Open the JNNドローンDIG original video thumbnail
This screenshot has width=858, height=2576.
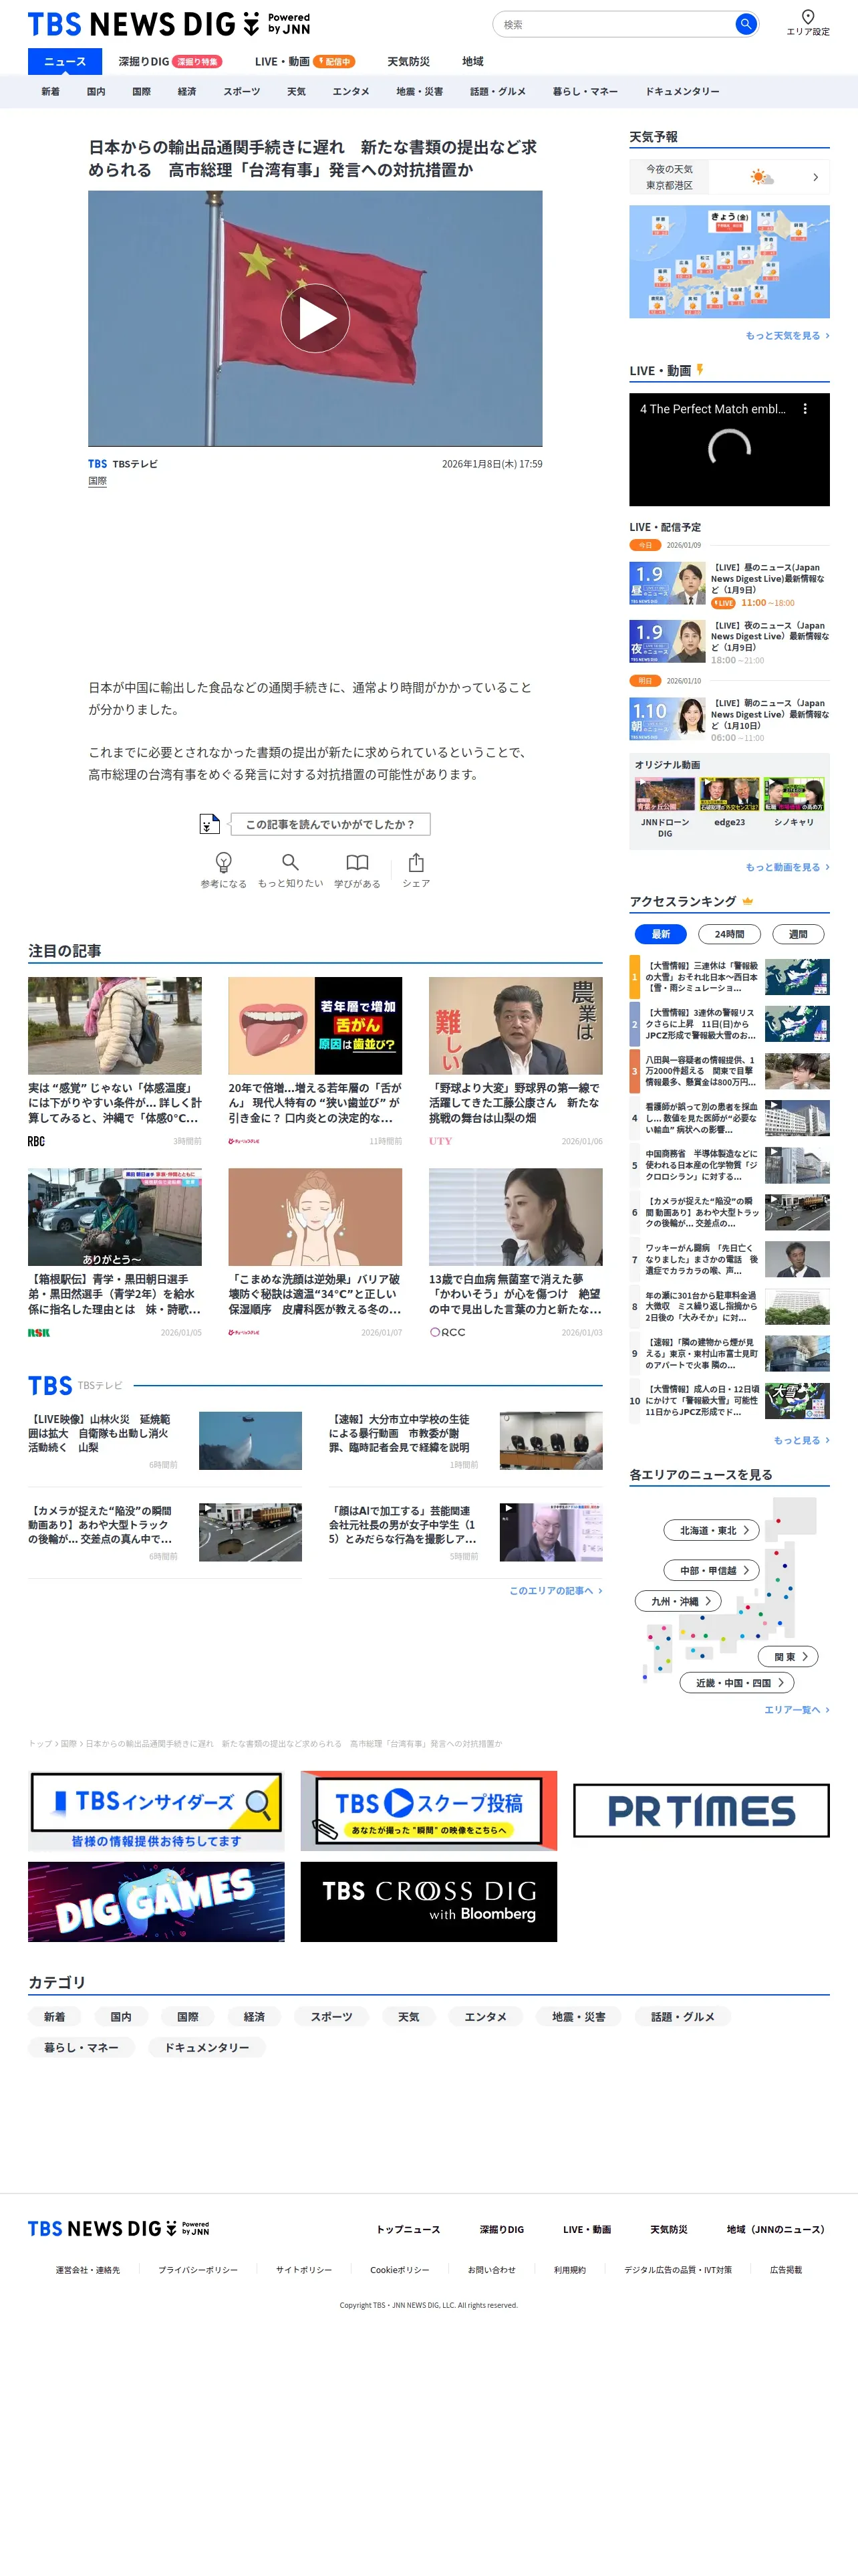(664, 794)
